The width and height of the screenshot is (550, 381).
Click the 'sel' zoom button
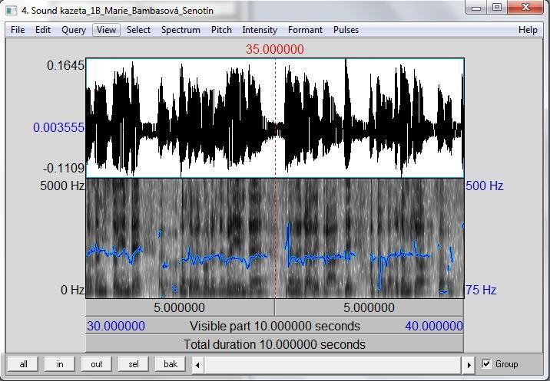click(x=134, y=364)
